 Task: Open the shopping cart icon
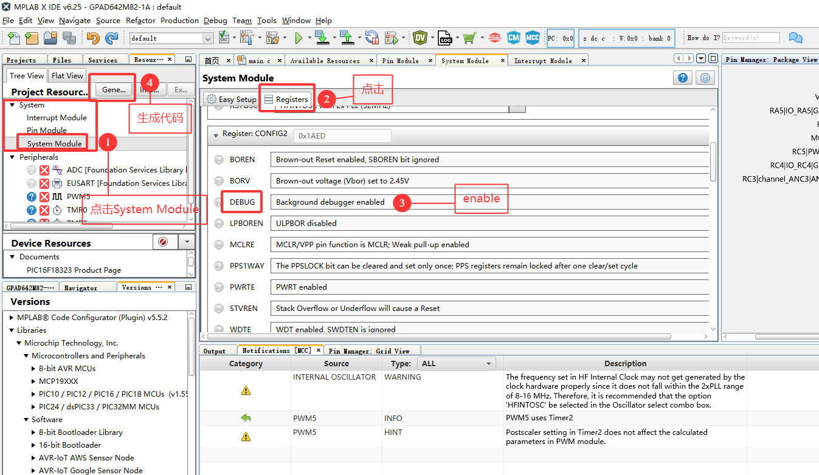(x=469, y=38)
